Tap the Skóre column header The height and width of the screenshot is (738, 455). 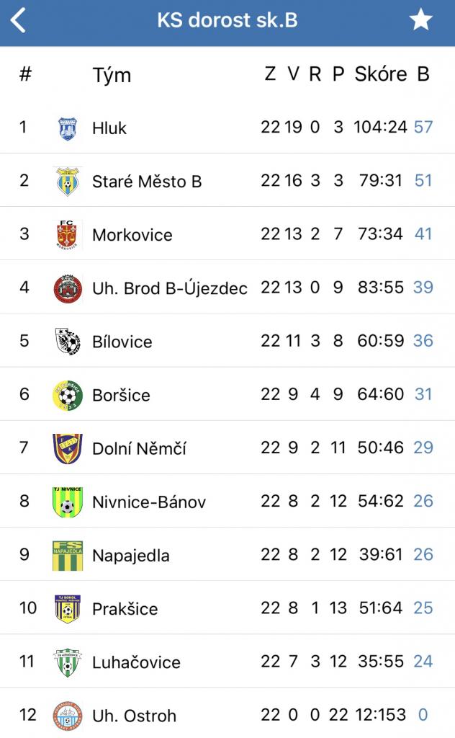381,74
